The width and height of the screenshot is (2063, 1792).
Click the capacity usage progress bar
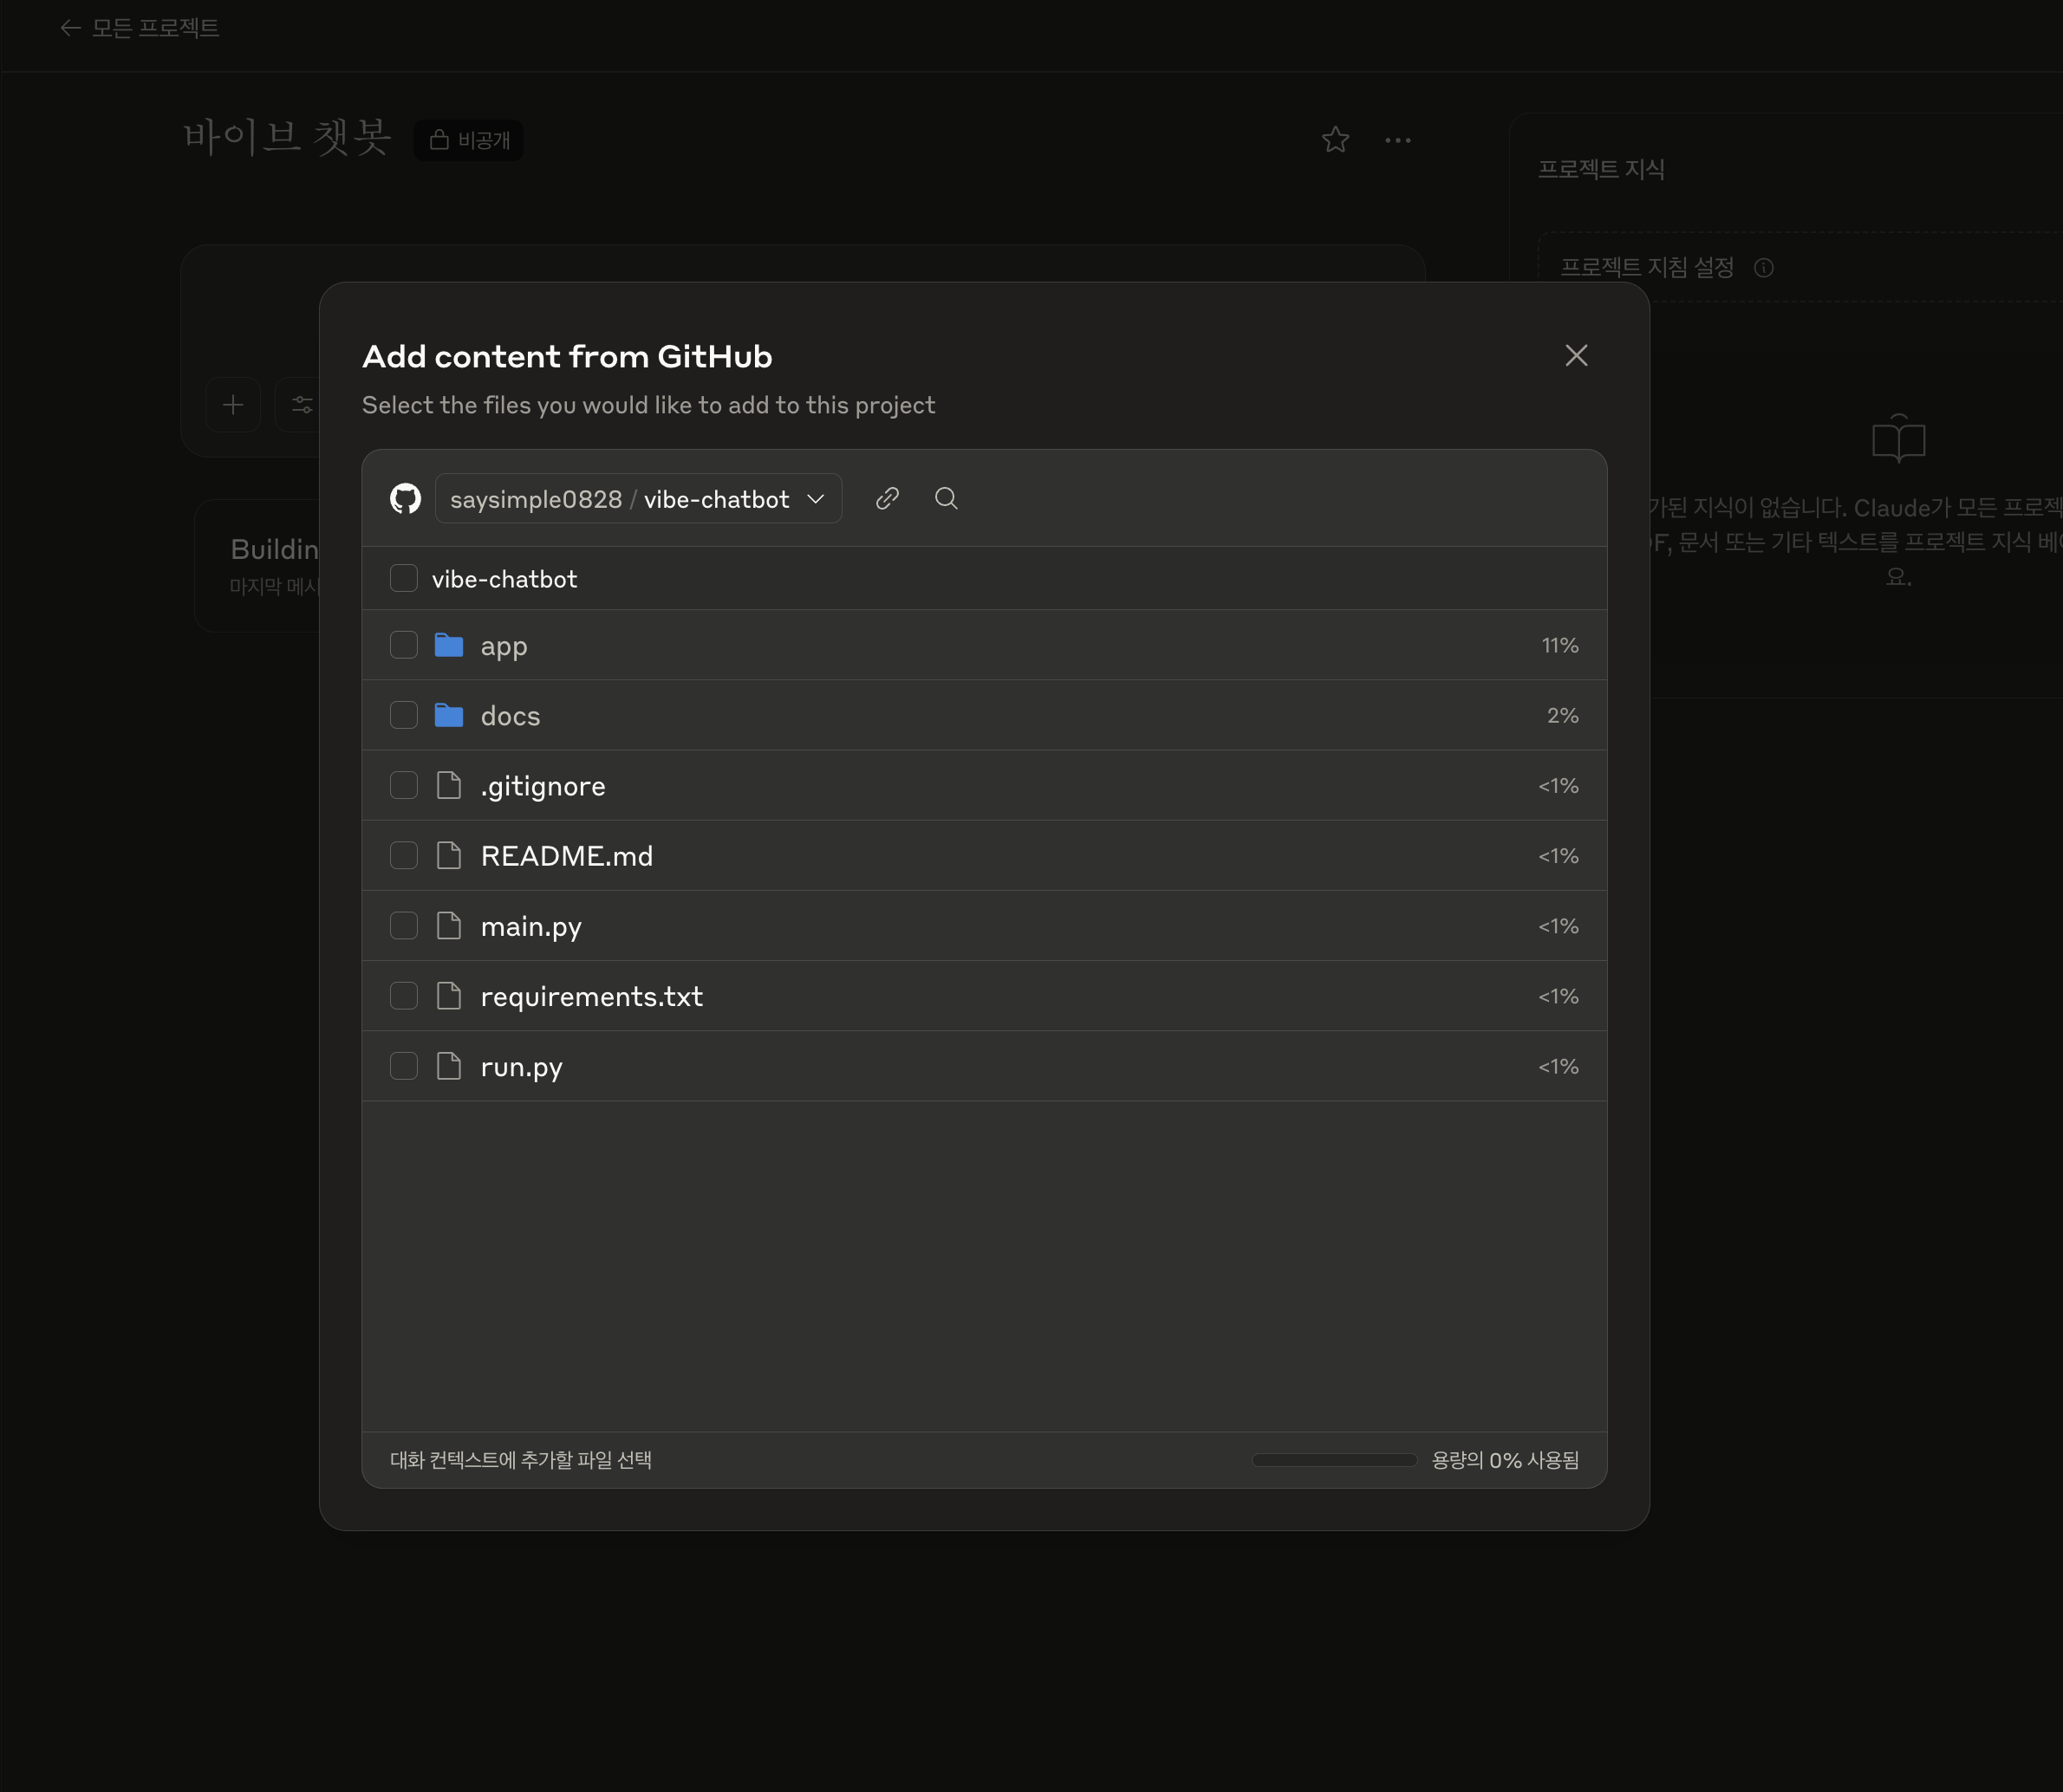pyautogui.click(x=1334, y=1460)
